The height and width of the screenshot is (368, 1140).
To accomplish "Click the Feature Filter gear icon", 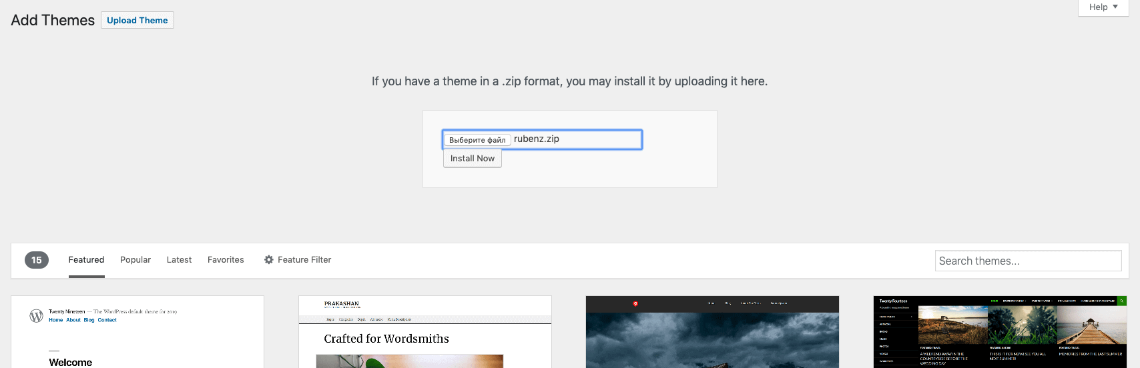I will (268, 260).
